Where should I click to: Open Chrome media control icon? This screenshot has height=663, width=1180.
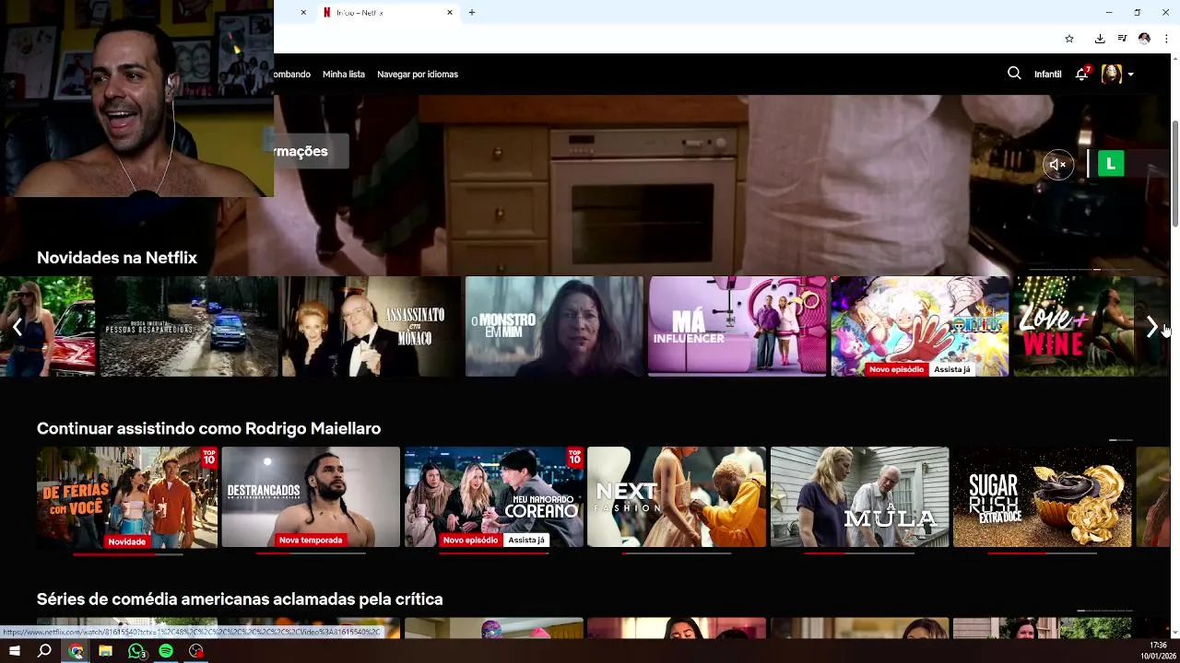(1122, 39)
